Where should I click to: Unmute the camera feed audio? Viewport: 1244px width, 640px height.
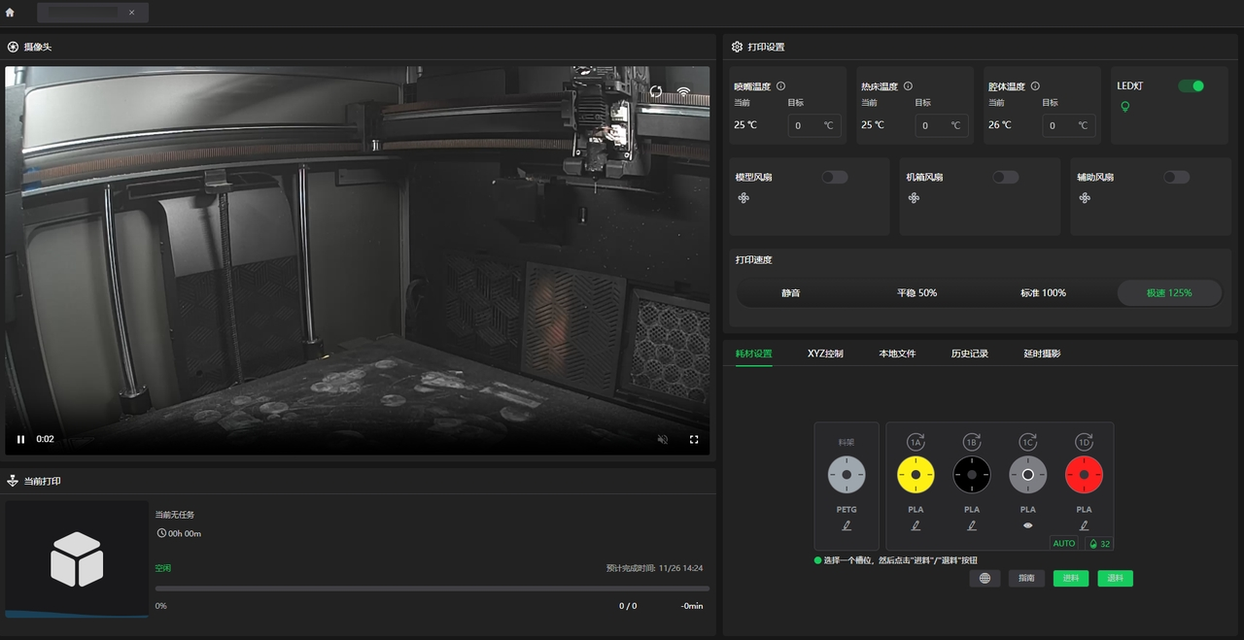[663, 439]
